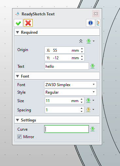Decrease the Origin X value
The image size is (120, 166).
82,52
